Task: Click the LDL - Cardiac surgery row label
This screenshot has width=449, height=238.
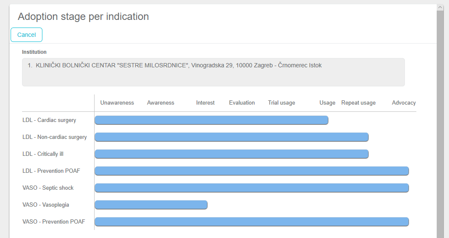Action: click(x=49, y=120)
